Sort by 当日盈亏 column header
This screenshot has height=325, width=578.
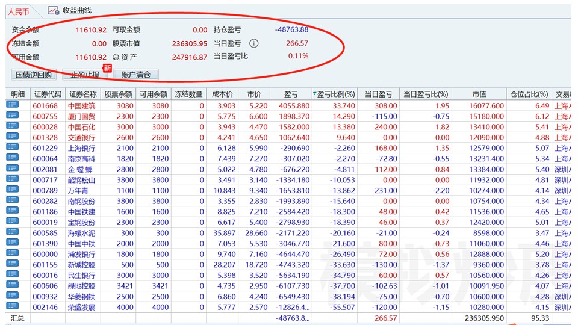pyautogui.click(x=378, y=94)
